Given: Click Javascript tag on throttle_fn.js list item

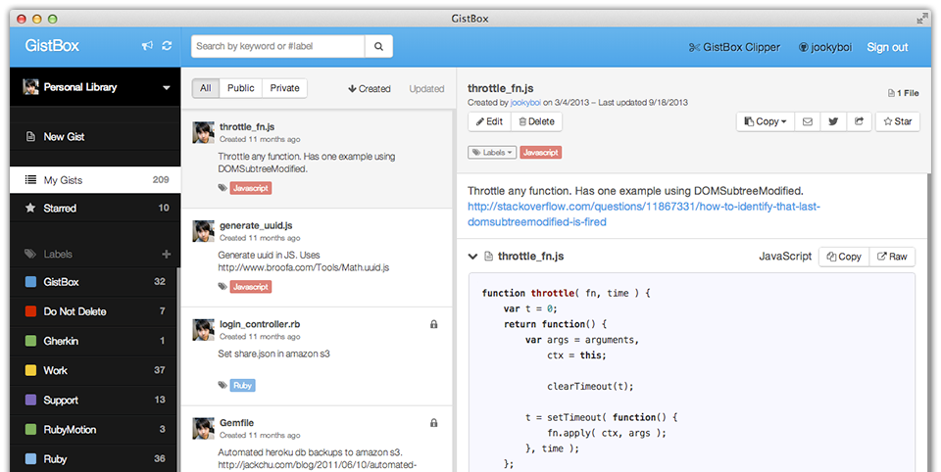Looking at the screenshot, I should pyautogui.click(x=251, y=188).
